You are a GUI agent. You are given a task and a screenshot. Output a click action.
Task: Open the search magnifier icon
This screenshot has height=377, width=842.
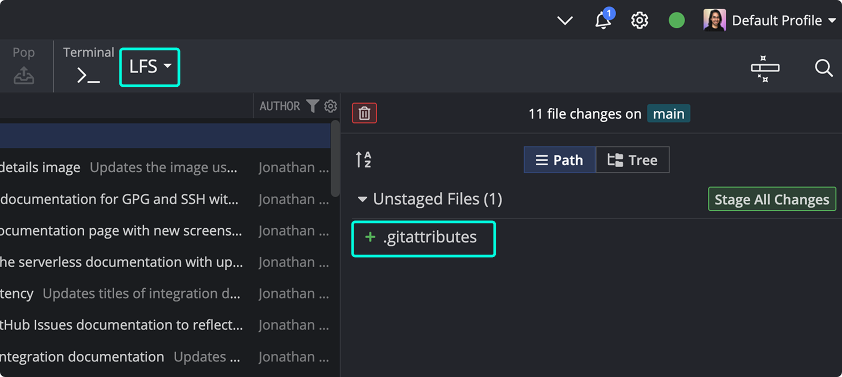click(x=823, y=68)
